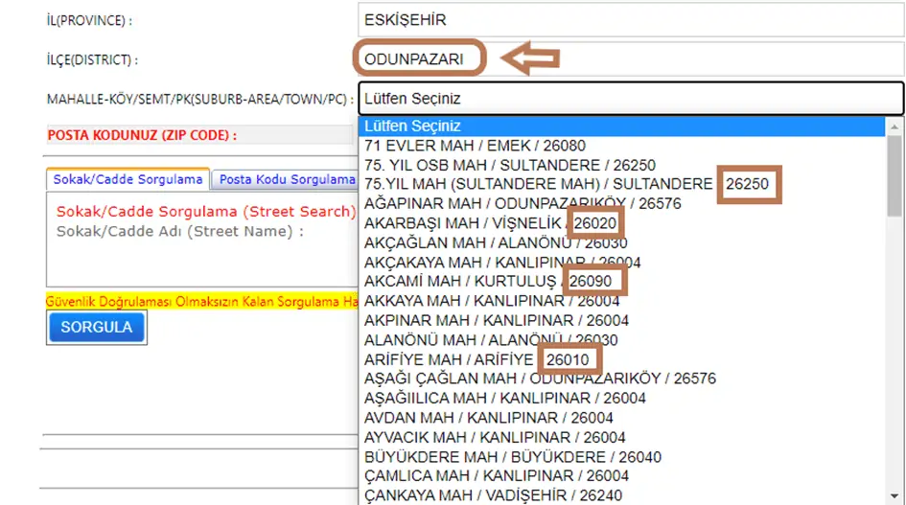The height and width of the screenshot is (505, 906).
Task: Choose ARİFİYE MAH / ARİFİYE option
Action: tap(449, 359)
